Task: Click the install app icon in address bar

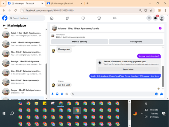Action: (146, 10)
